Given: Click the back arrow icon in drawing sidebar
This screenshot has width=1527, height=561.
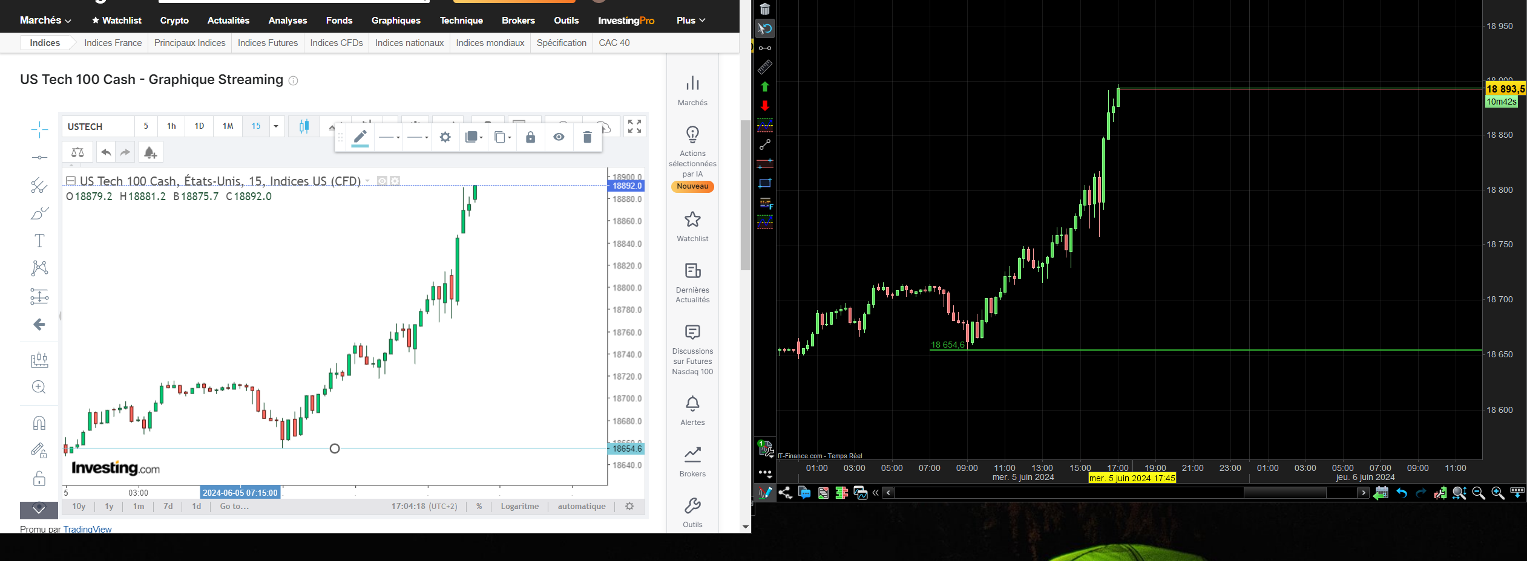Looking at the screenshot, I should pos(39,325).
